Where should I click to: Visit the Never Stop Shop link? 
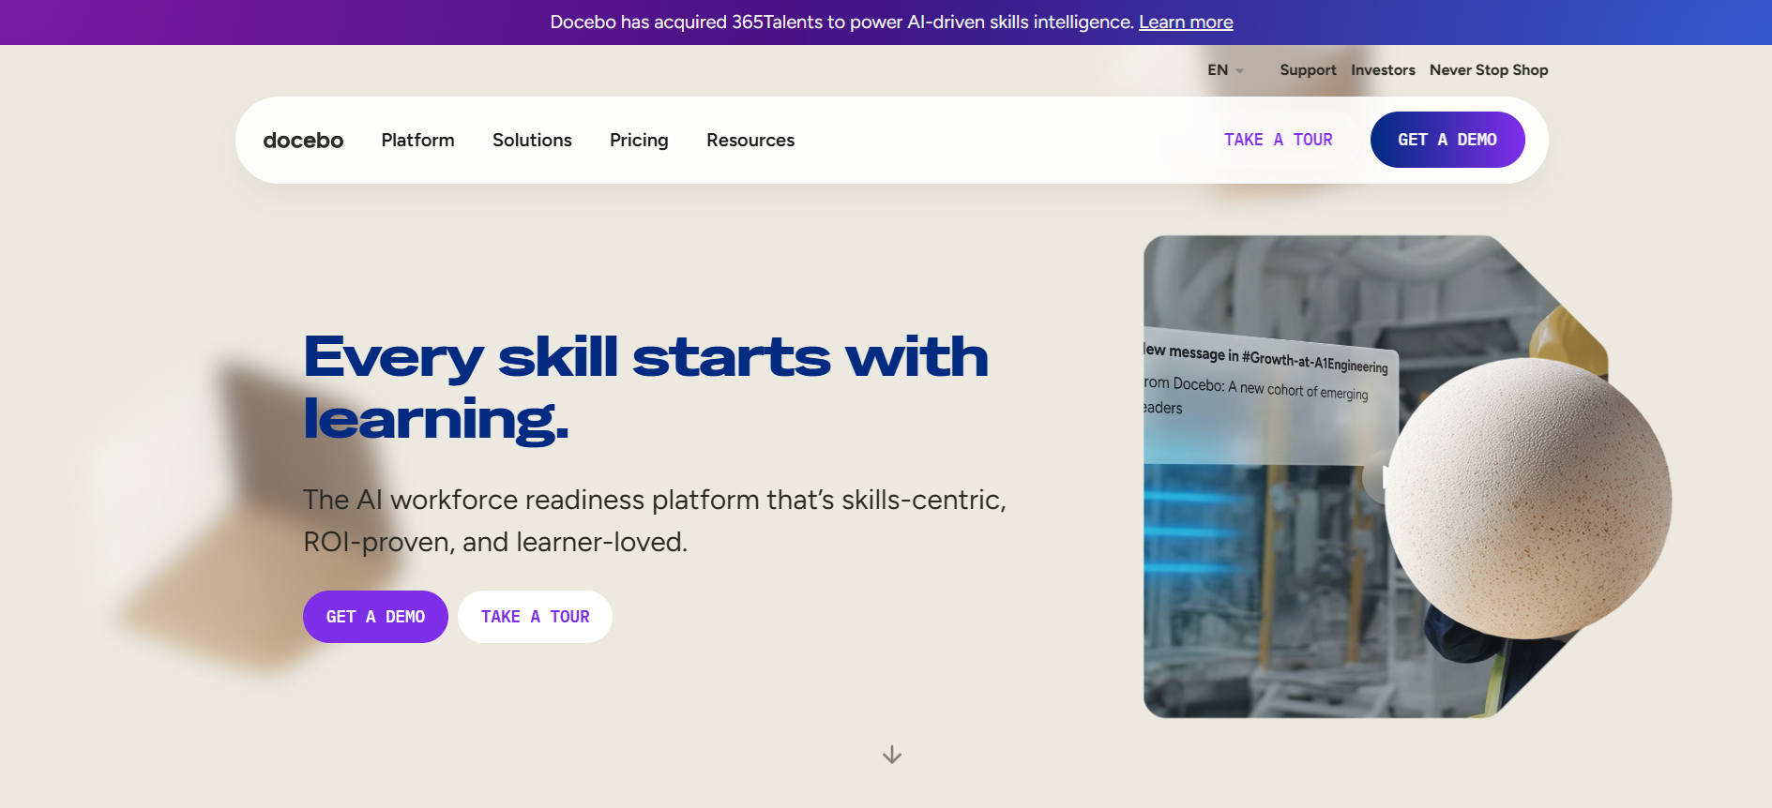click(x=1489, y=70)
